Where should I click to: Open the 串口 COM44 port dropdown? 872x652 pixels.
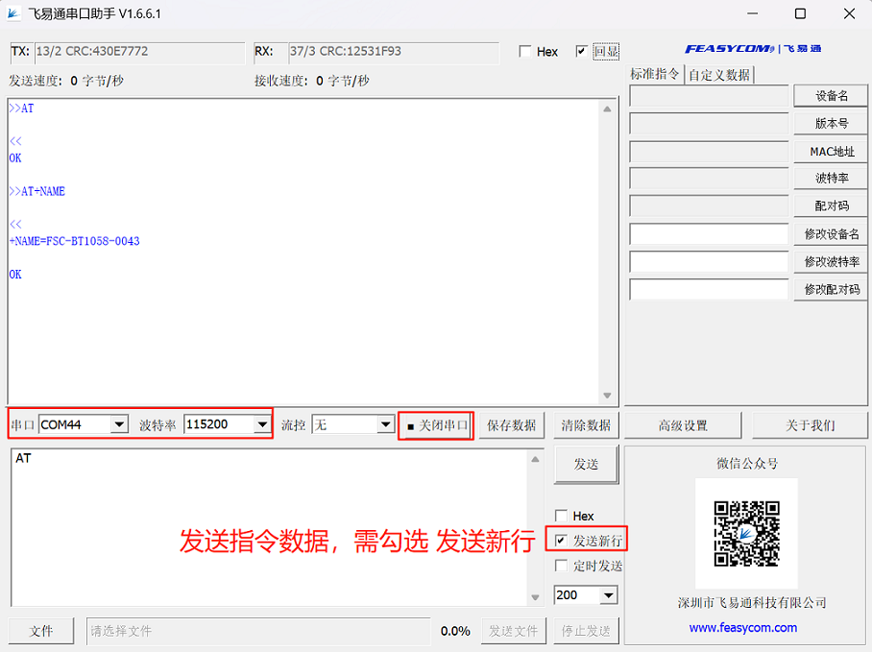(x=119, y=425)
